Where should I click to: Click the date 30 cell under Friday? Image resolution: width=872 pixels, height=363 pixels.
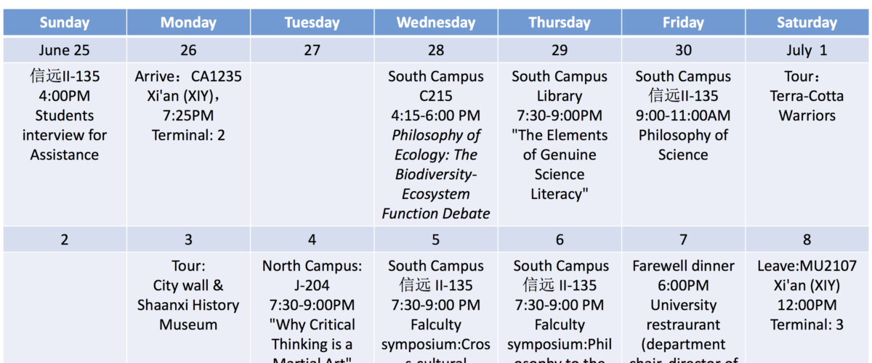click(x=683, y=50)
